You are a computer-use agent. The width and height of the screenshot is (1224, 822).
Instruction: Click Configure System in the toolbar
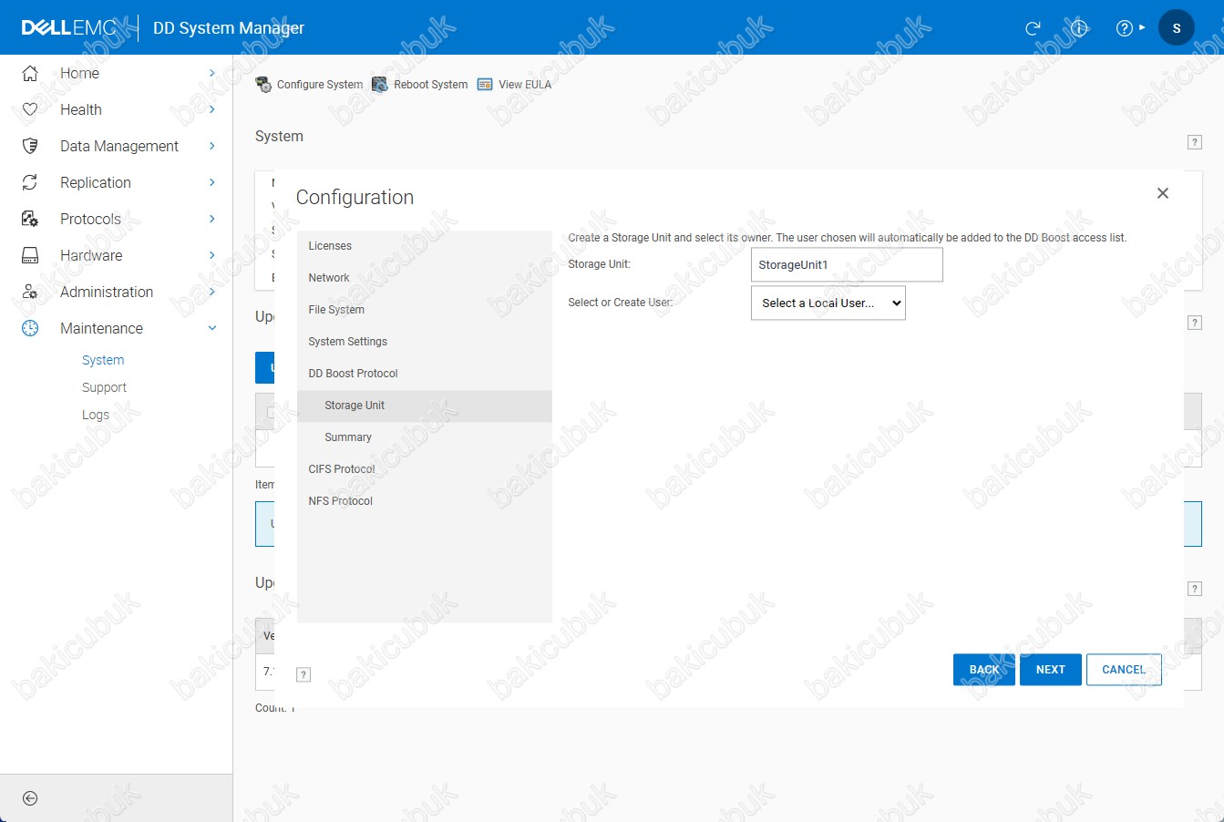[x=310, y=85]
